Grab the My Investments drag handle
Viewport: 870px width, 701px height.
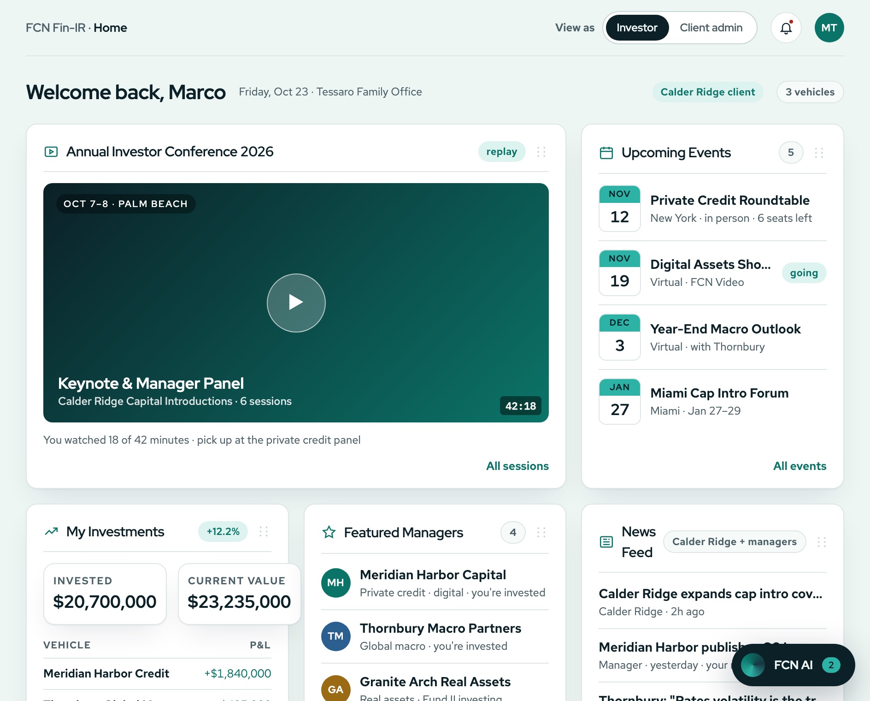click(264, 532)
